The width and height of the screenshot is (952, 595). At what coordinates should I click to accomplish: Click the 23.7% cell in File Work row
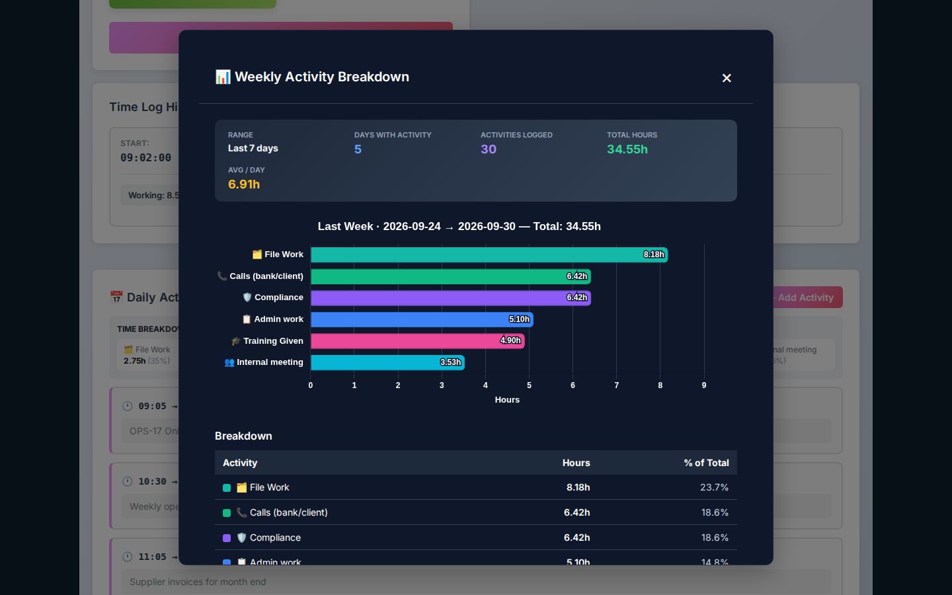tap(714, 487)
